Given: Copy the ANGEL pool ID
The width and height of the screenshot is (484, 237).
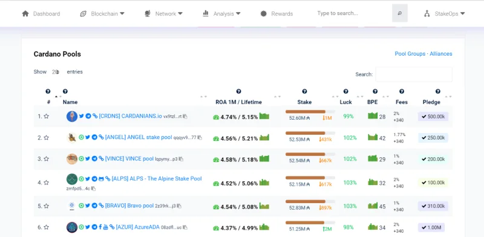Looking at the screenshot, I should (200, 138).
